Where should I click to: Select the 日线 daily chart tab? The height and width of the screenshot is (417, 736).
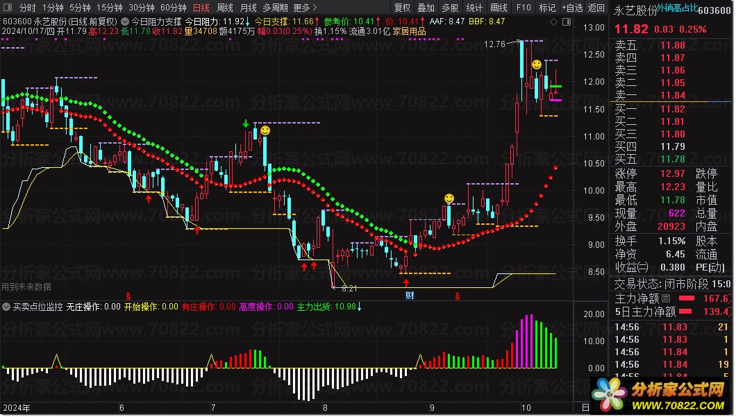coord(201,8)
